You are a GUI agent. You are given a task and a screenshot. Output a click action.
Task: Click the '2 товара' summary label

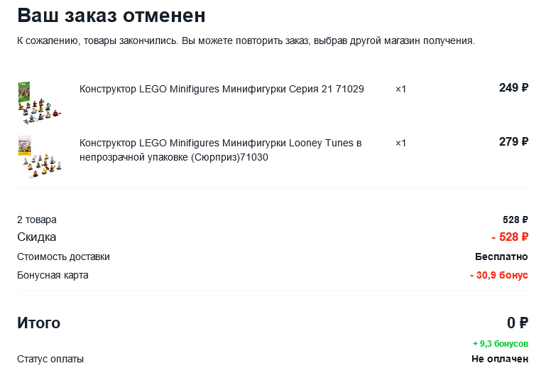pyautogui.click(x=36, y=220)
